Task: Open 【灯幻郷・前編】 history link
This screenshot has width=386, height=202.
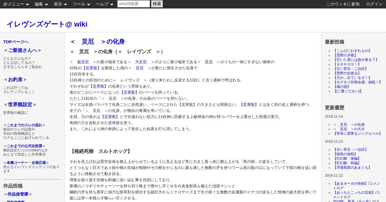Action: [347, 163]
